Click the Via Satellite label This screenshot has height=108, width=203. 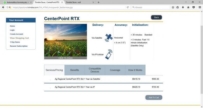point(97,38)
